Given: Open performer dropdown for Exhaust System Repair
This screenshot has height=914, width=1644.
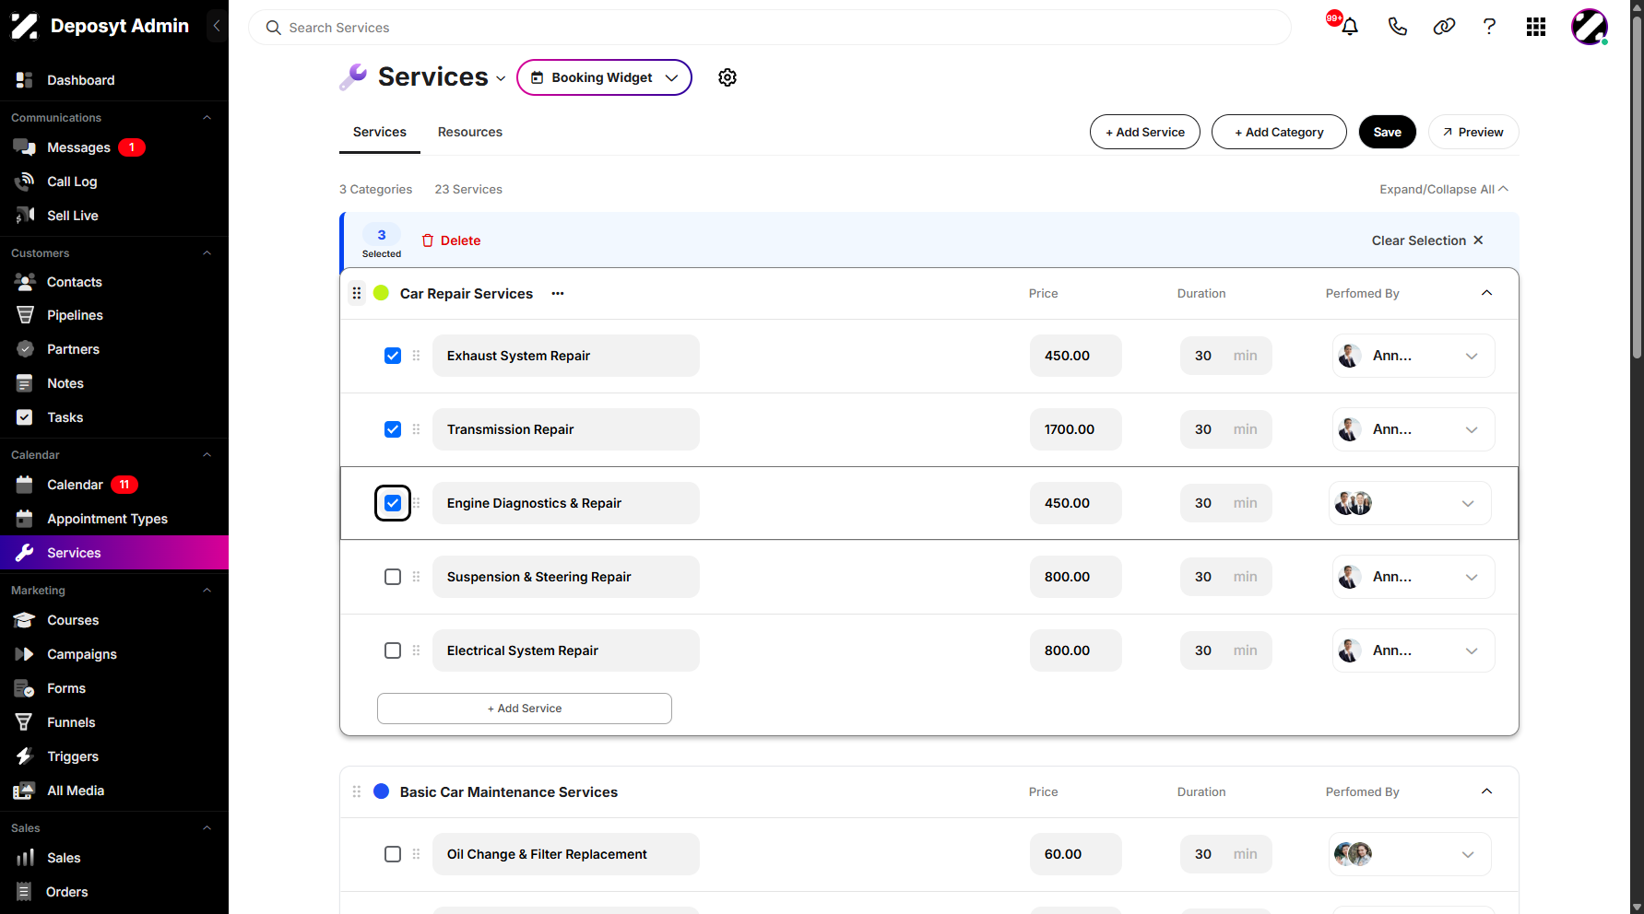Looking at the screenshot, I should (1413, 356).
